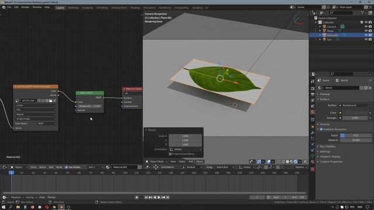Hide the Plane object in viewport

tap(366, 31)
